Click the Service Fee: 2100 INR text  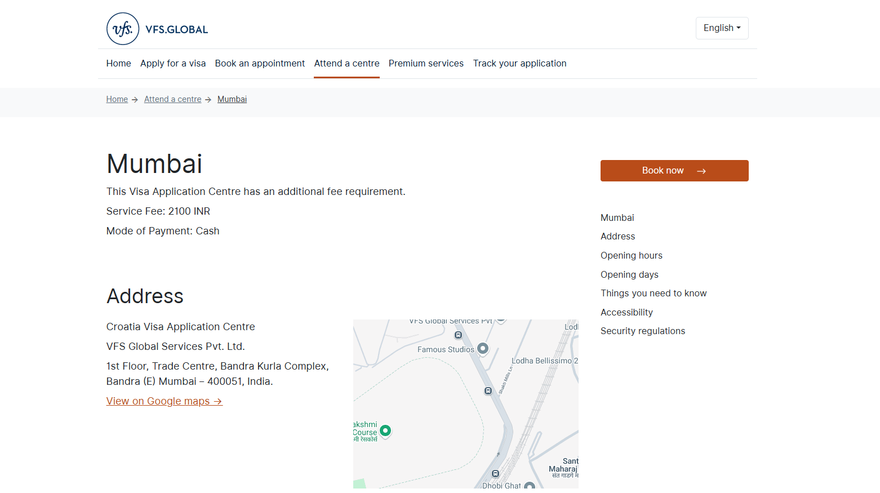pyautogui.click(x=158, y=211)
